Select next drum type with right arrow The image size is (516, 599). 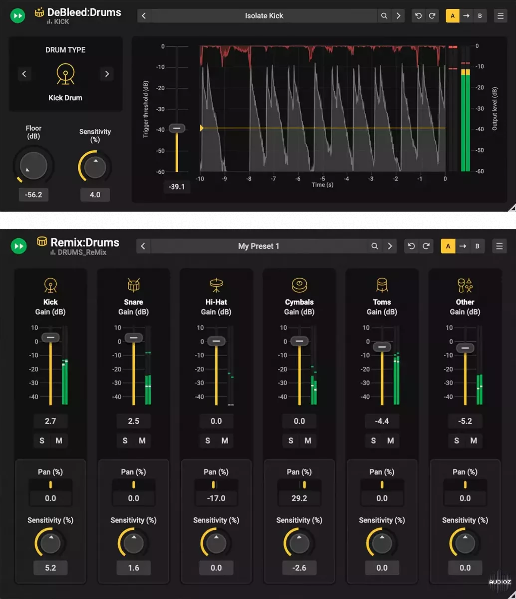coord(107,74)
